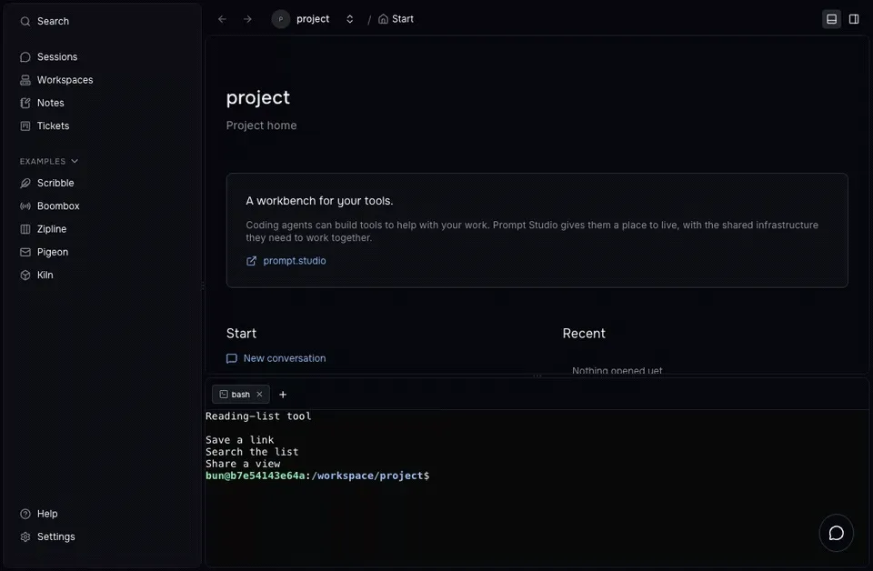
Task: Click the 'Project home' subtitle
Action: point(261,125)
